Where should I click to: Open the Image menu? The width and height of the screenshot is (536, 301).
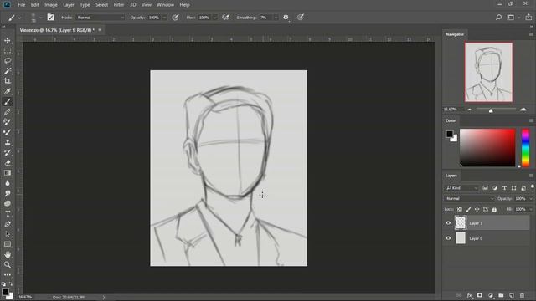[x=51, y=5]
